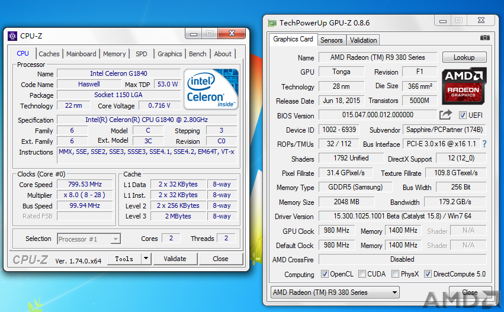Click the Texture Fillrate value 109.8 GTexel/s

456,173
